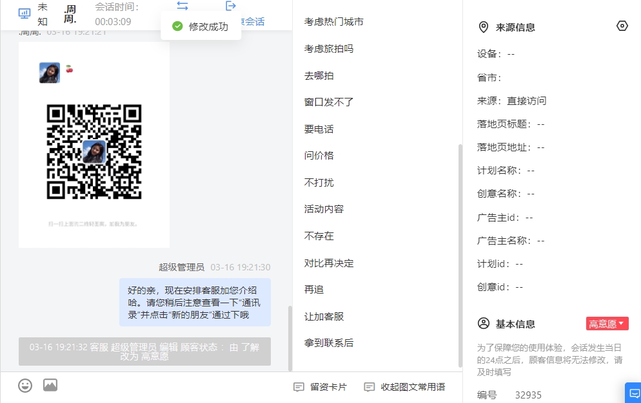
Task: Click the 创意名称 field row
Action: pos(506,194)
